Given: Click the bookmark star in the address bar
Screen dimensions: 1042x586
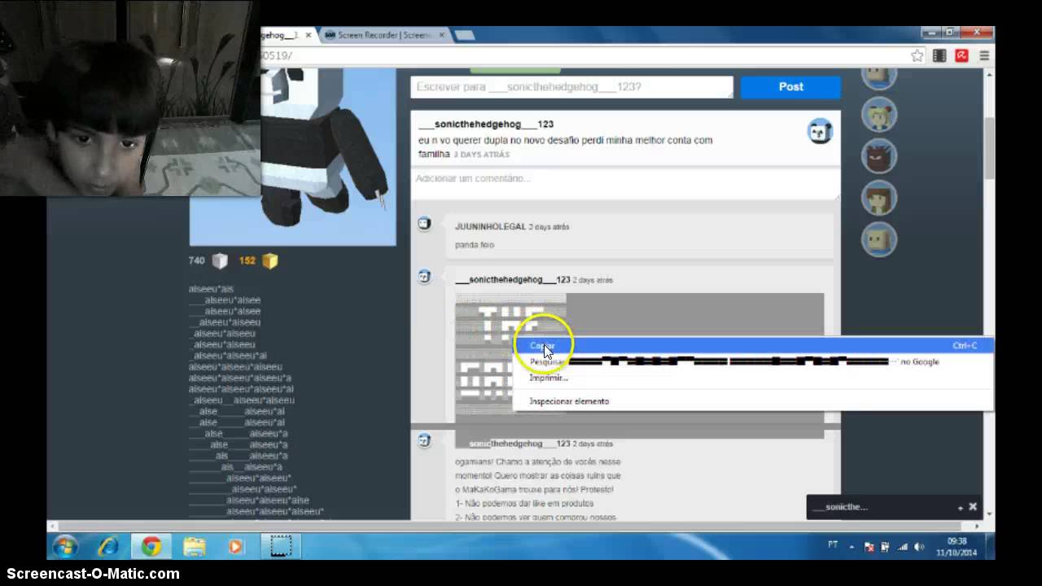Looking at the screenshot, I should coord(917,55).
